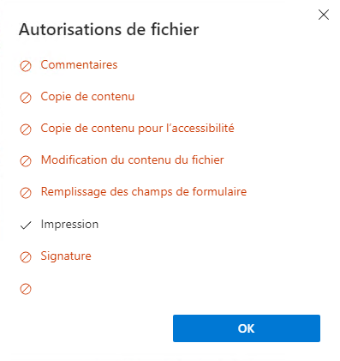The height and width of the screenshot is (361, 340).
Task: Click the prohibited icon next to Copie de contenu
Action: [x=26, y=98]
